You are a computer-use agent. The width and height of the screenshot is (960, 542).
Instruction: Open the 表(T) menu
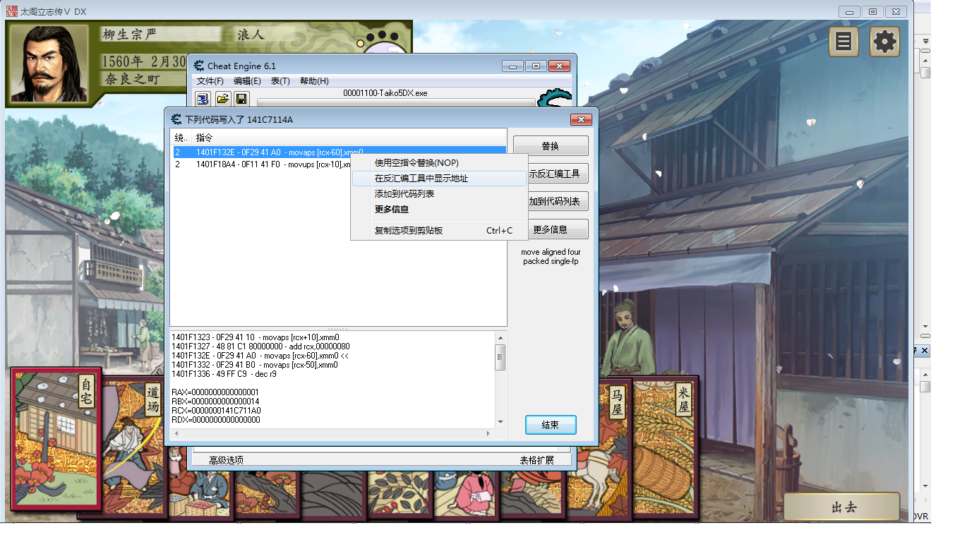coord(280,81)
